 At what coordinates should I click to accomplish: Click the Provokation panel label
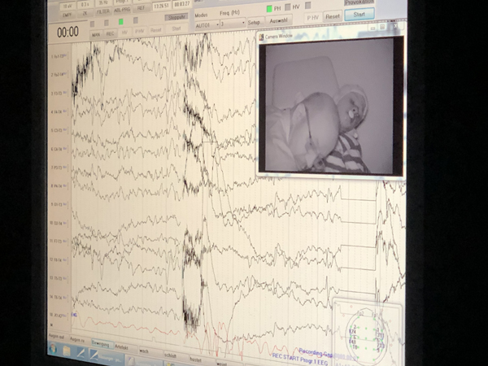click(359, 2)
